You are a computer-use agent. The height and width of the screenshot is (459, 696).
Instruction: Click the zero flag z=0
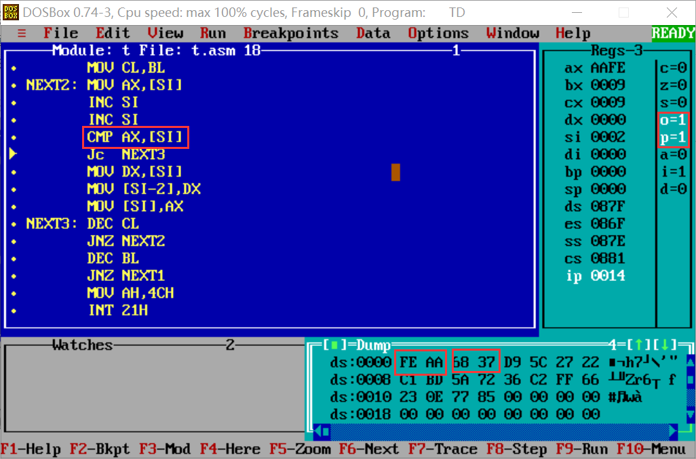click(673, 85)
